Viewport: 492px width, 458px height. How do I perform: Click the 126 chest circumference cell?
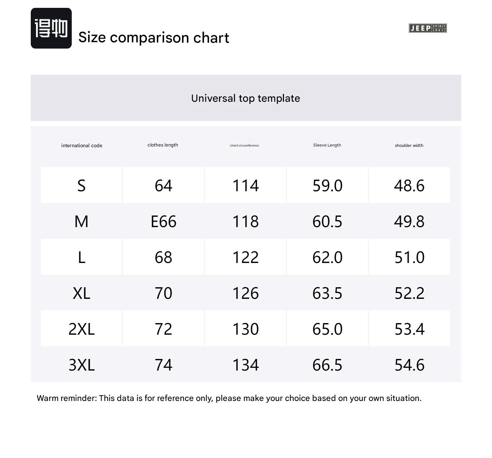tap(245, 293)
